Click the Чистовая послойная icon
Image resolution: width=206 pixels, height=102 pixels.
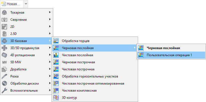(56, 55)
